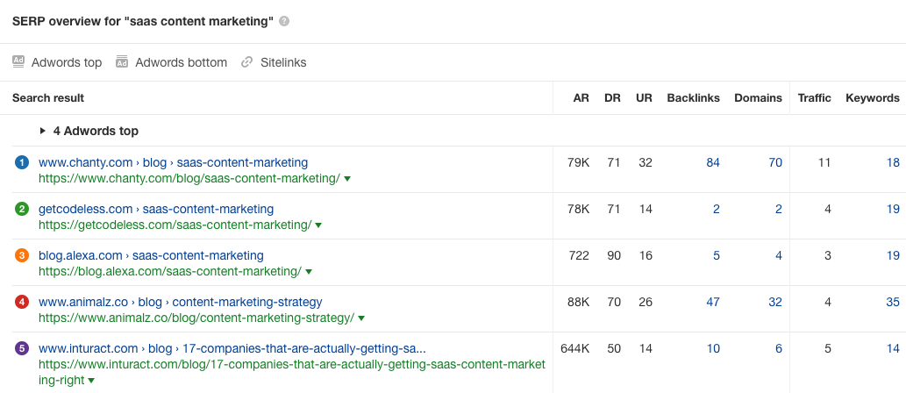Click the 79K AR value for chanty.com
This screenshot has width=906, height=393.
click(x=578, y=162)
